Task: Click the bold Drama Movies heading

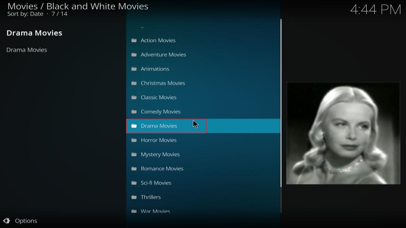Action: (34, 33)
